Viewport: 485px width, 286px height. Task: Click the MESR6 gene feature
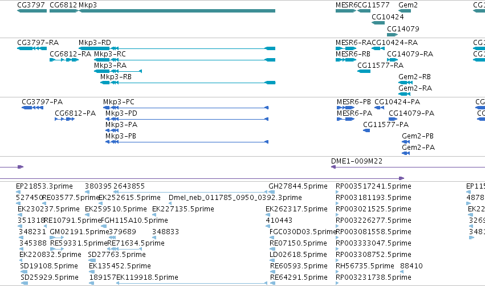click(x=346, y=11)
